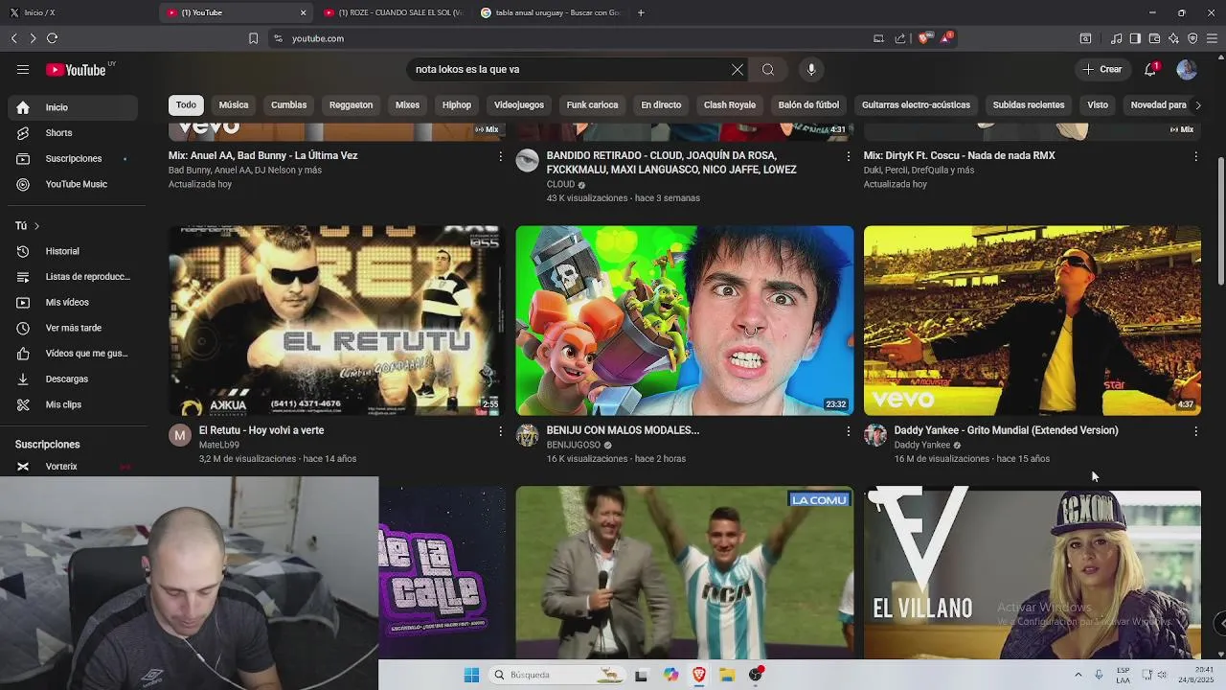
Task: Open Windows Start menu
Action: [471, 675]
